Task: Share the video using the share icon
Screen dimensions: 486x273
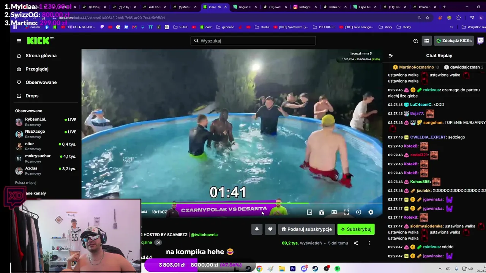Action: 356,243
